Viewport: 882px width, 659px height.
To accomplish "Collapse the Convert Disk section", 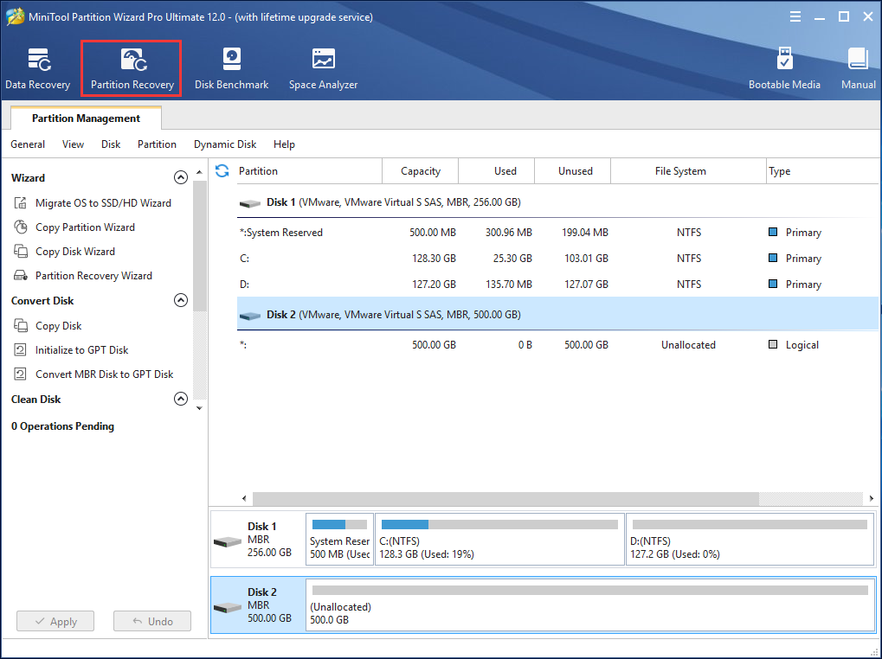I will pyautogui.click(x=181, y=301).
